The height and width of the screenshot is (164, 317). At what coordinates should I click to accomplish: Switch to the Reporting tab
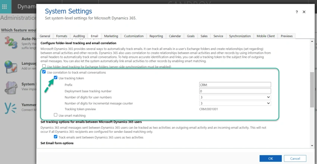156,36
